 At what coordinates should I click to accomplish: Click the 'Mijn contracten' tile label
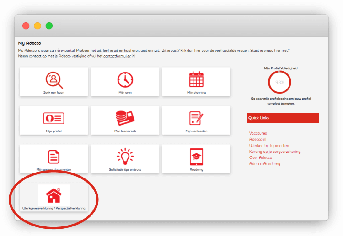197,131
